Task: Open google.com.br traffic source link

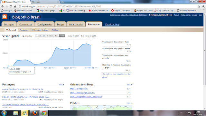Action: pos(82,92)
